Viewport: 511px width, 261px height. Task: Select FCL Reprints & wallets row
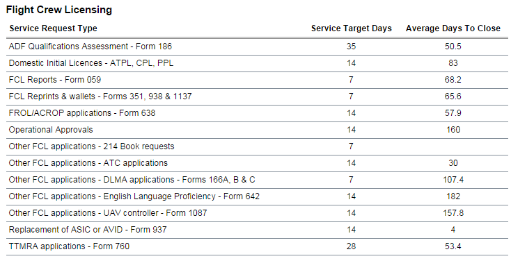[x=257, y=96]
